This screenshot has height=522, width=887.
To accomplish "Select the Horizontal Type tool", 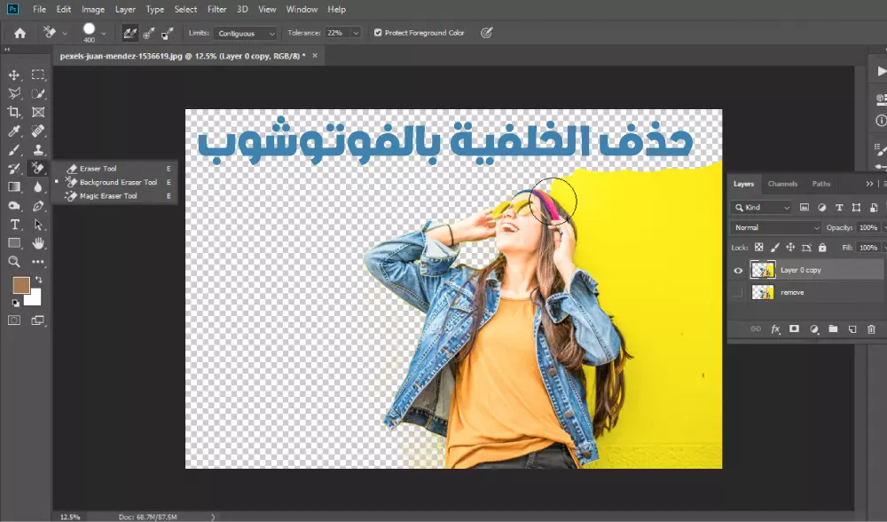I will point(14,225).
